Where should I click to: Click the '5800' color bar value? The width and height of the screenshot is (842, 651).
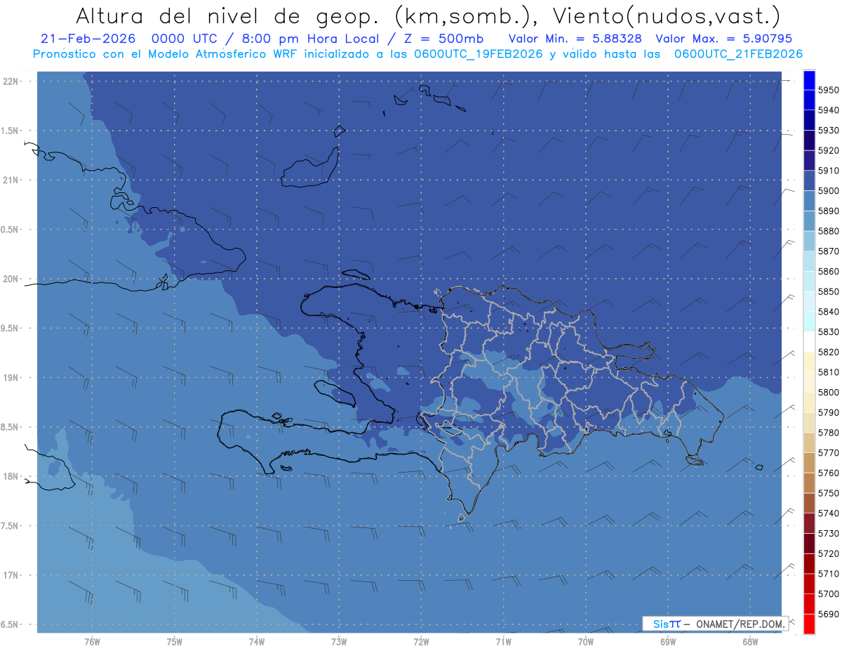[829, 392]
